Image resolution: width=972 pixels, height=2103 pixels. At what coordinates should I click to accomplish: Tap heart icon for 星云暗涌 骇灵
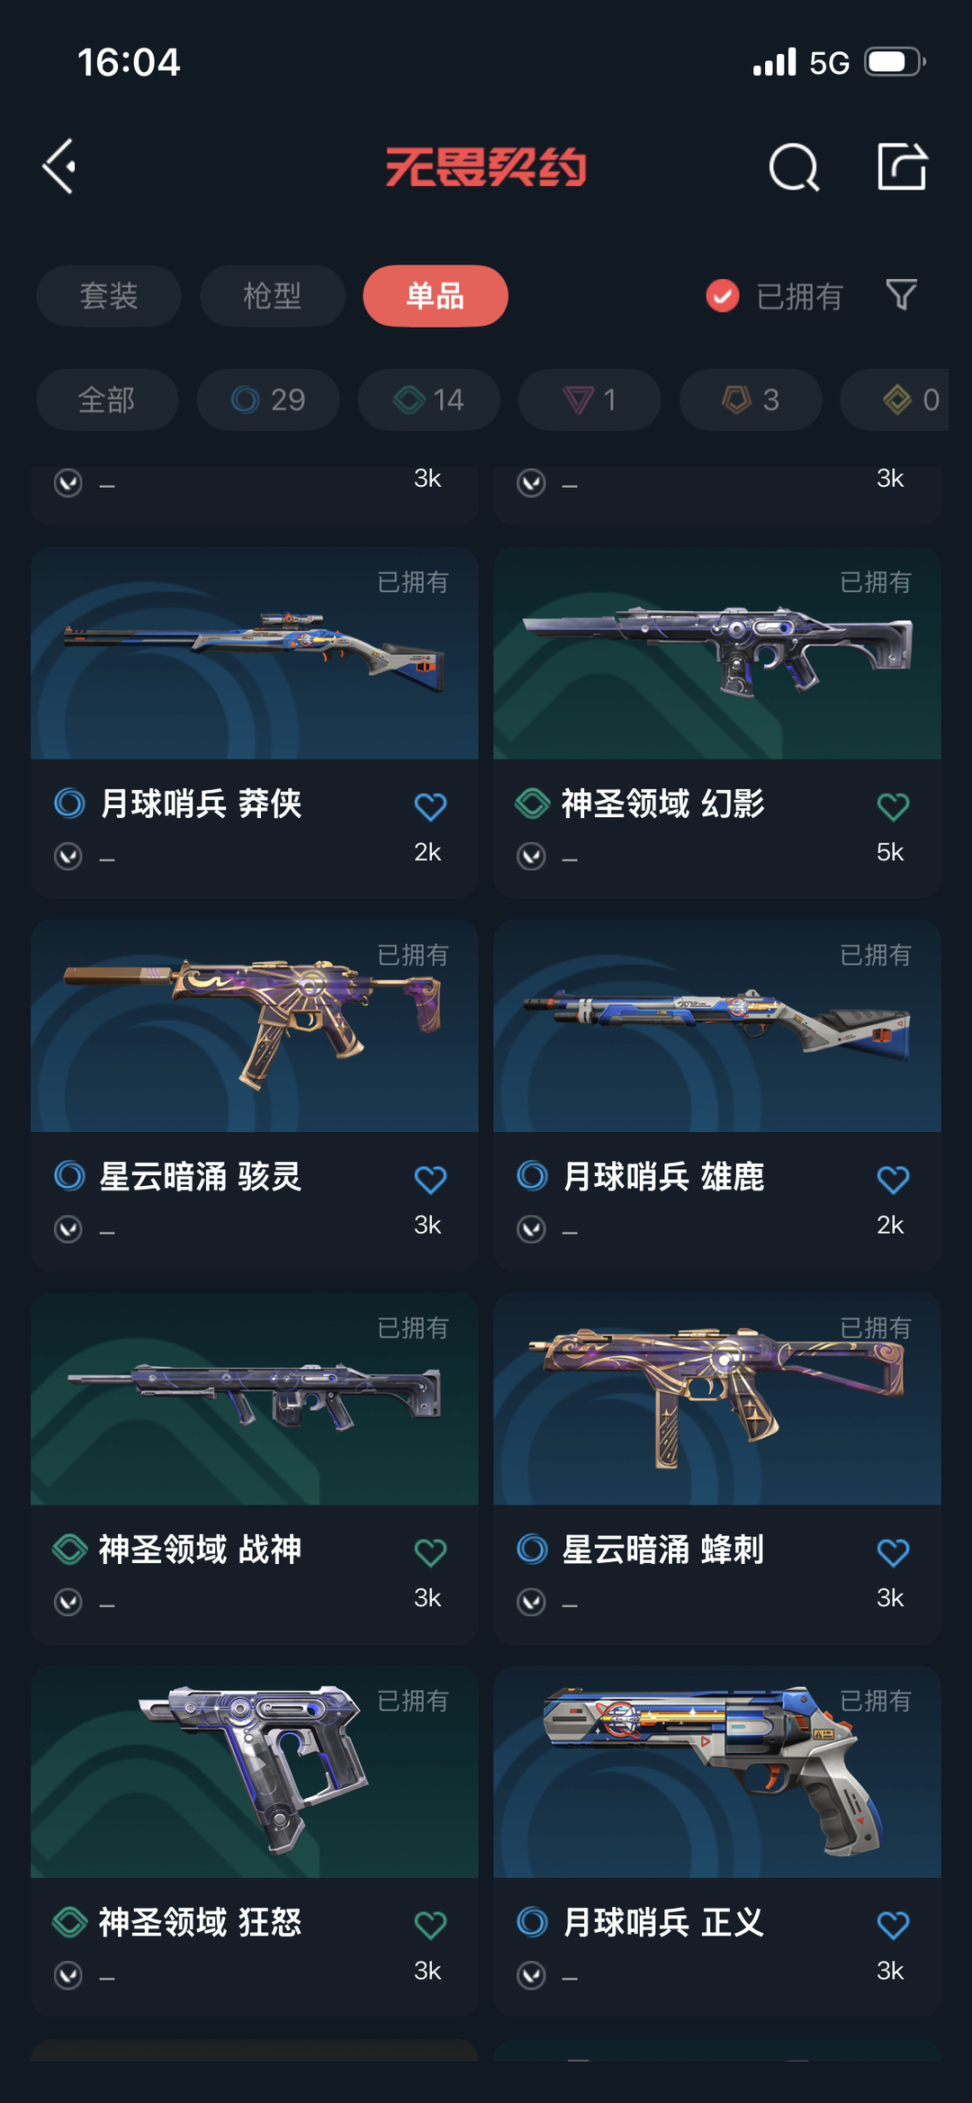click(430, 1179)
